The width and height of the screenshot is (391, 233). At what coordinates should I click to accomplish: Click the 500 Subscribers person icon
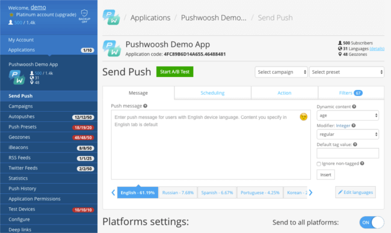tap(340, 43)
